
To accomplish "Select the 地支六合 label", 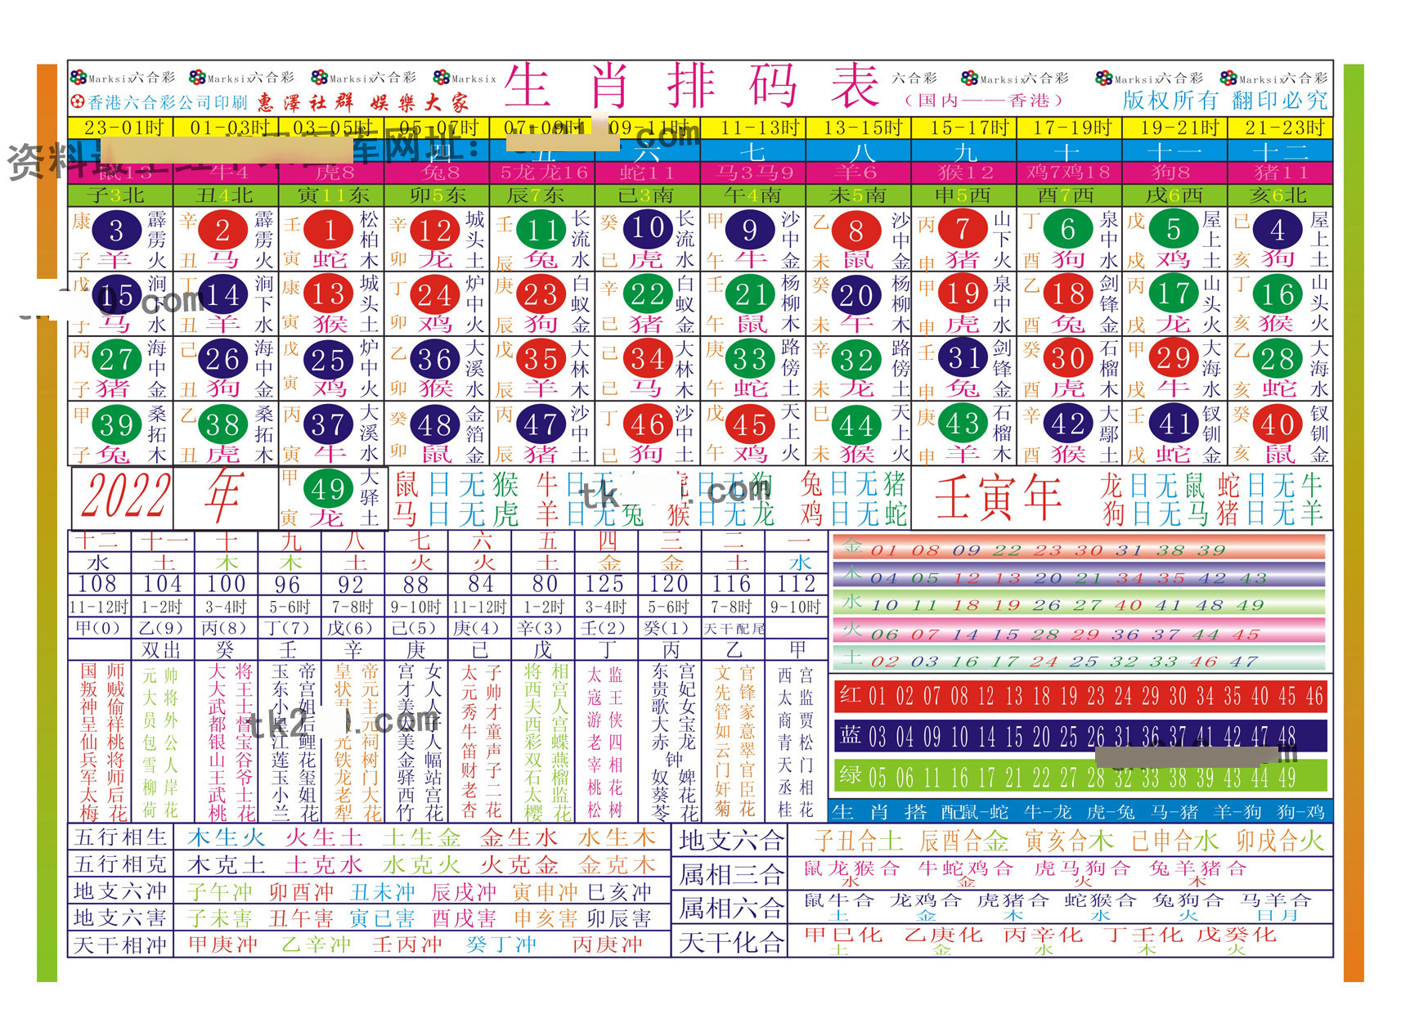I will click(731, 840).
